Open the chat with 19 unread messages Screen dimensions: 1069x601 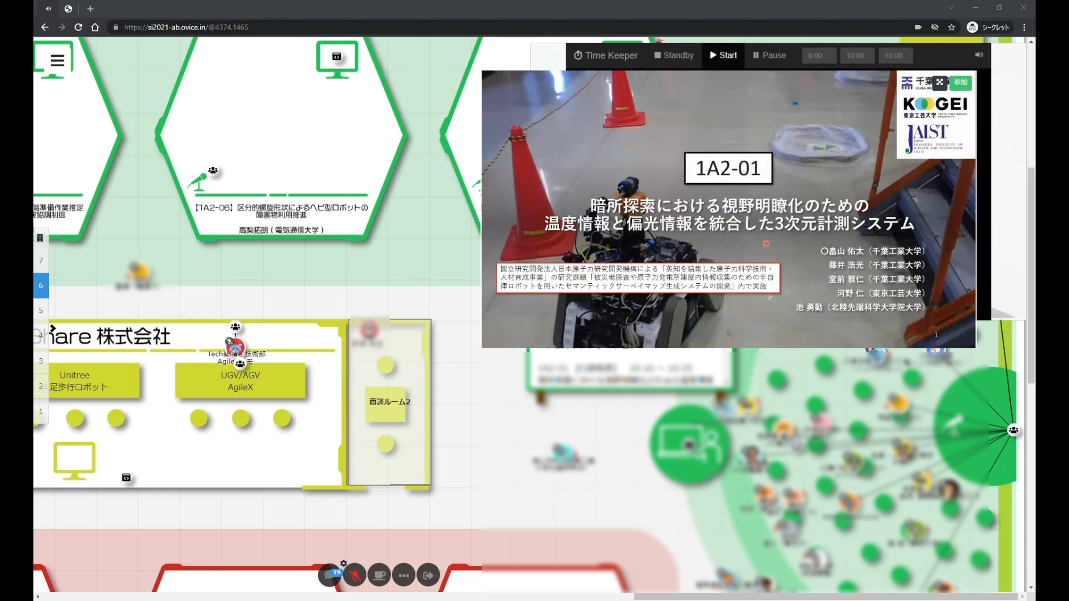[329, 575]
